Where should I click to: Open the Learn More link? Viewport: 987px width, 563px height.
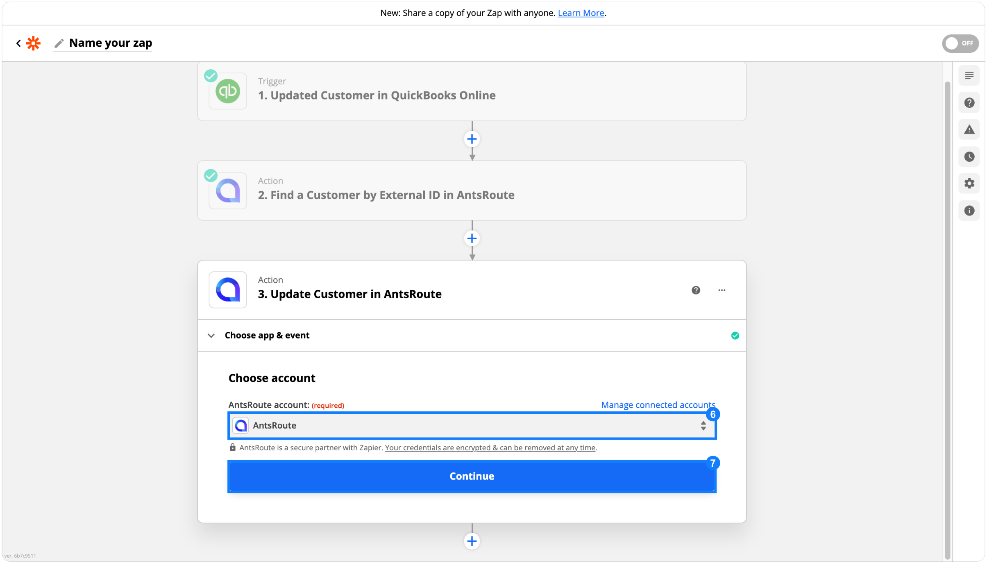[581, 13]
